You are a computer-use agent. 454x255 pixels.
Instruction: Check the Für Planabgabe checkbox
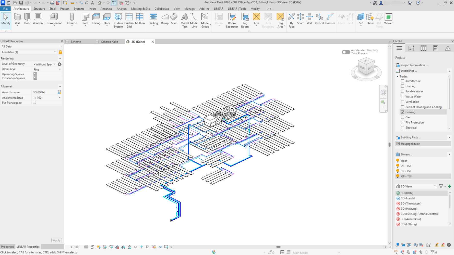tap(34, 103)
